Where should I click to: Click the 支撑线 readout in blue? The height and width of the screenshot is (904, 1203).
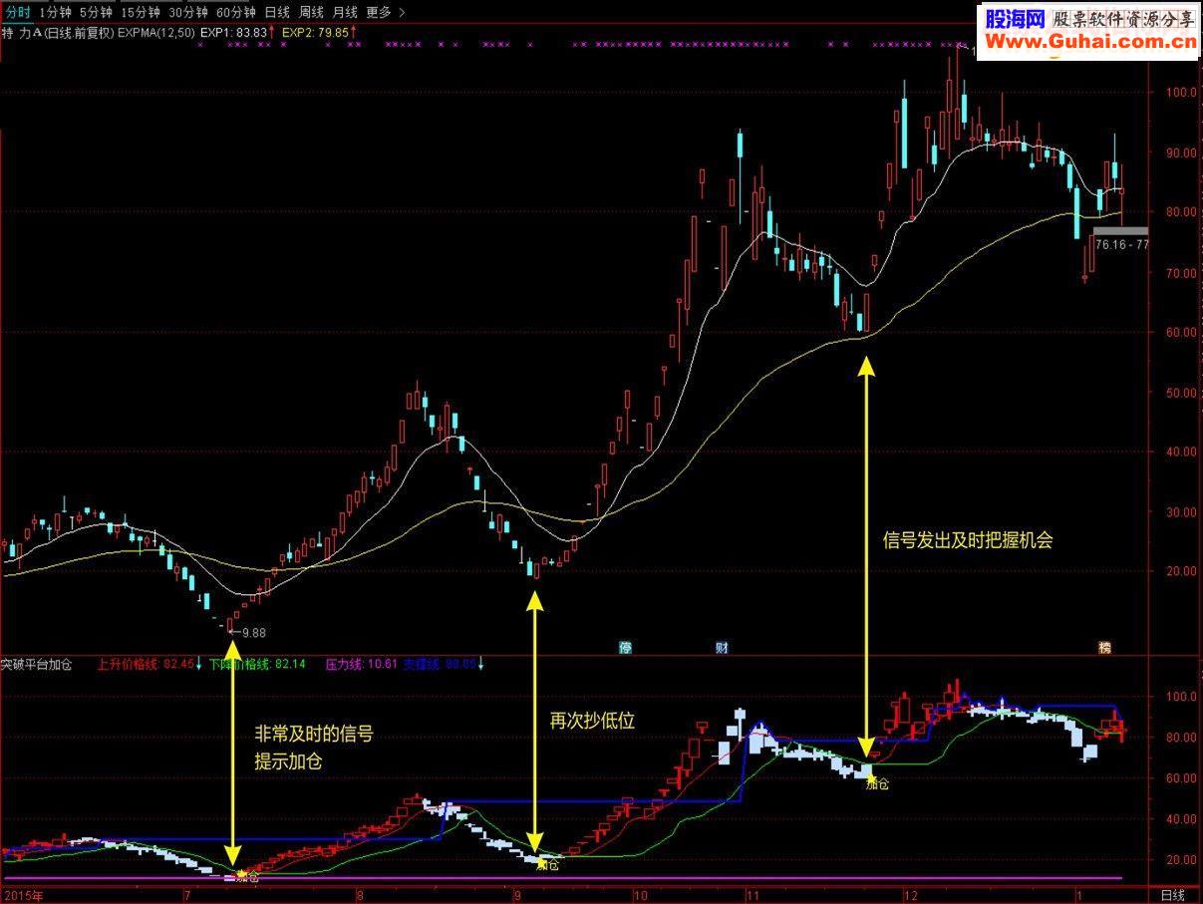(443, 663)
